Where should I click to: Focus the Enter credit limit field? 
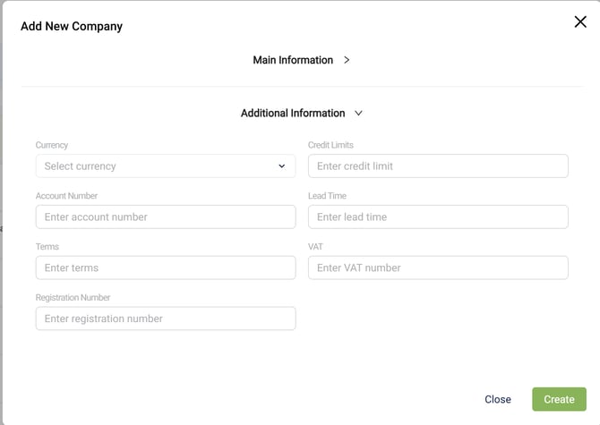click(x=438, y=166)
